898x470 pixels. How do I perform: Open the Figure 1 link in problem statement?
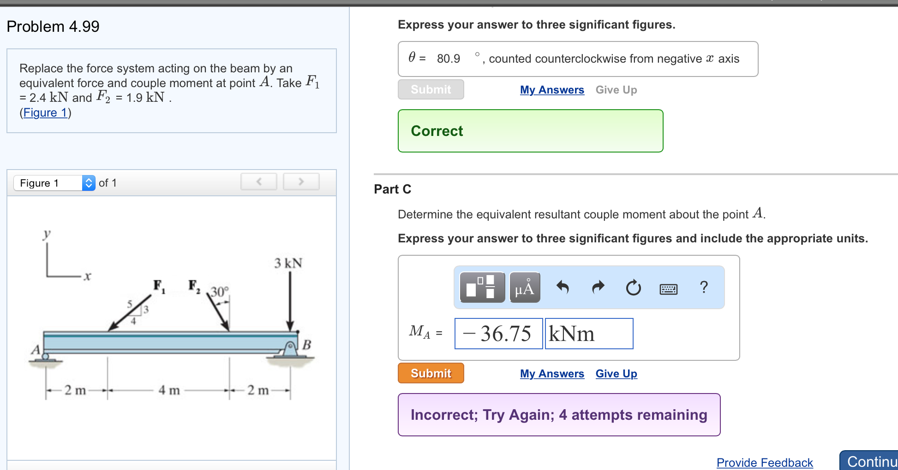point(44,112)
